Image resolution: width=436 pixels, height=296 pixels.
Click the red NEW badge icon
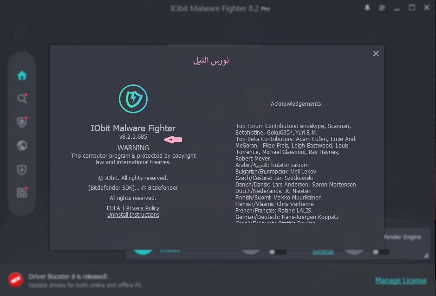click(15, 279)
